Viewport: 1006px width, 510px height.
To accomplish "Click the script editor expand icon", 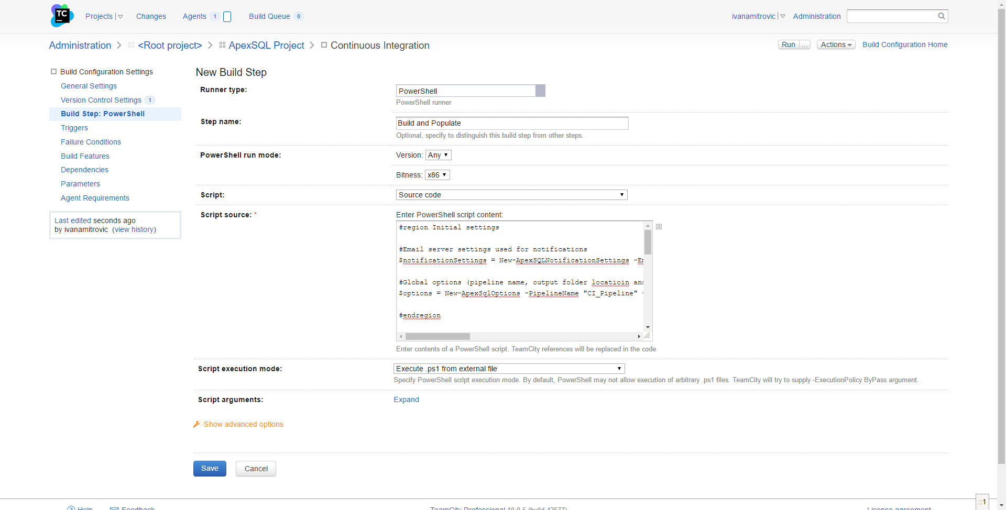I will pyautogui.click(x=659, y=227).
